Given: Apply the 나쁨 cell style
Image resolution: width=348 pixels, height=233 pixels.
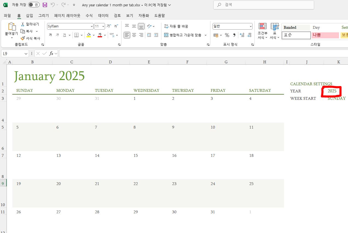Looking at the screenshot, I should [325, 35].
